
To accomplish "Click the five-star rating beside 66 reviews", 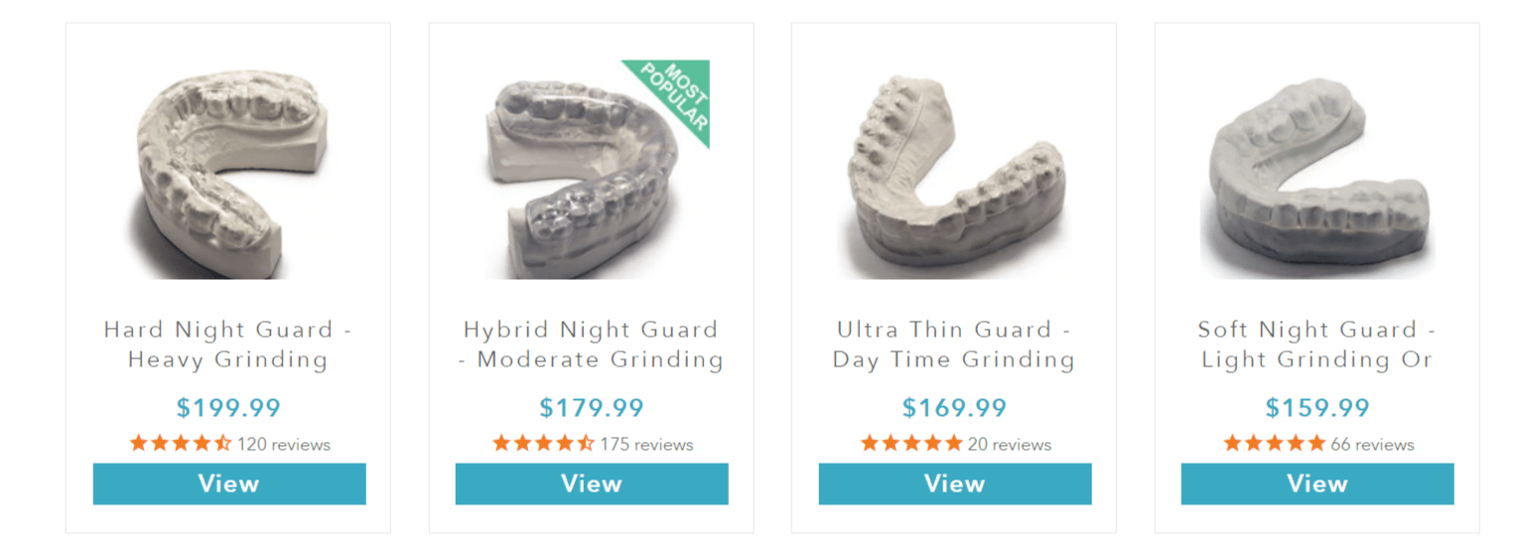I will (1275, 444).
